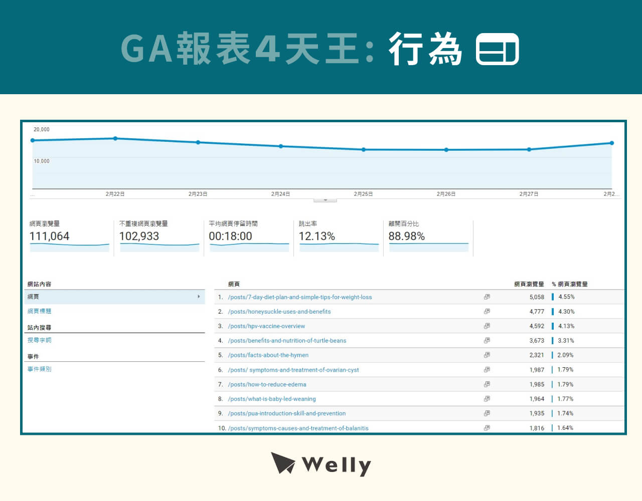642x501 pixels.
Task: Click the new-window icon beside honeysuckle-uses-and-benefits
Action: (x=487, y=312)
